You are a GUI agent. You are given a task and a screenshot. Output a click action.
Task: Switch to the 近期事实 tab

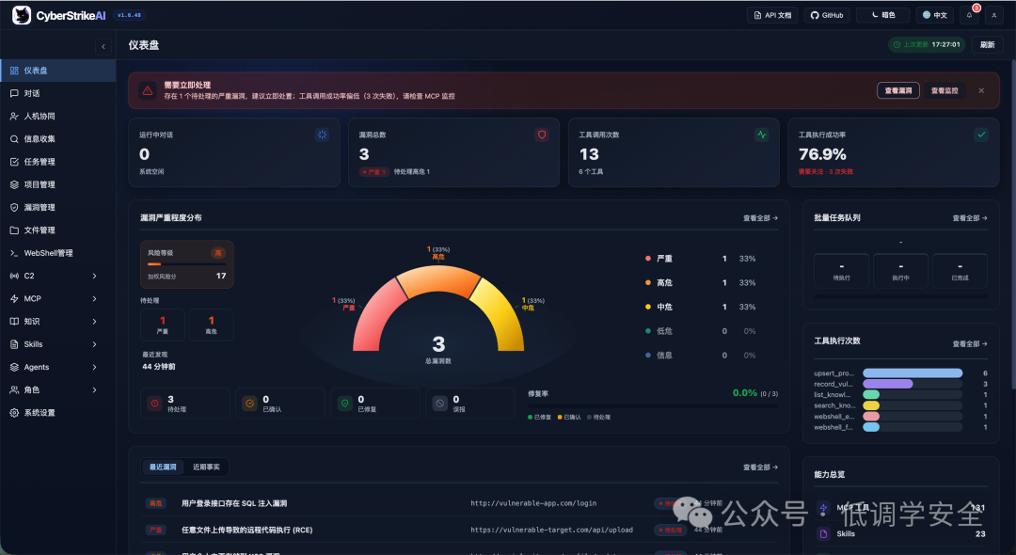pyautogui.click(x=206, y=467)
